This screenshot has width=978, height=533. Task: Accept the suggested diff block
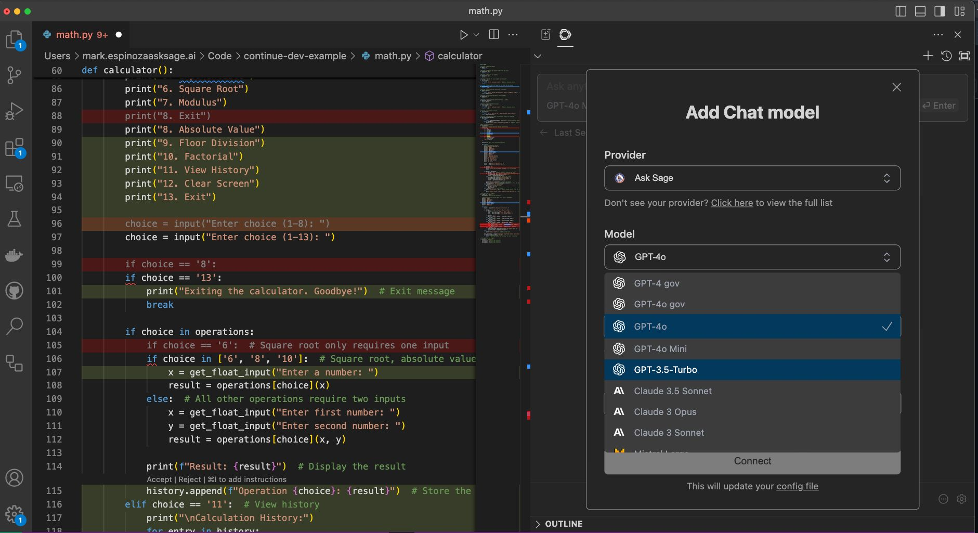tap(159, 479)
